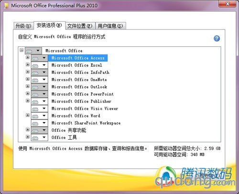Open install option dropdown for Office 工具
Viewport: 239px width, 194px height.
pos(40,137)
